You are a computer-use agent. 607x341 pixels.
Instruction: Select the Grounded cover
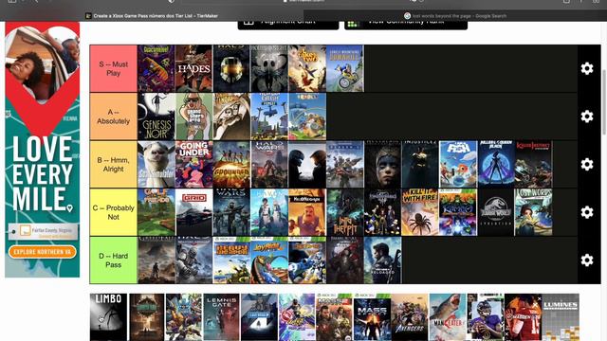[x=231, y=164]
